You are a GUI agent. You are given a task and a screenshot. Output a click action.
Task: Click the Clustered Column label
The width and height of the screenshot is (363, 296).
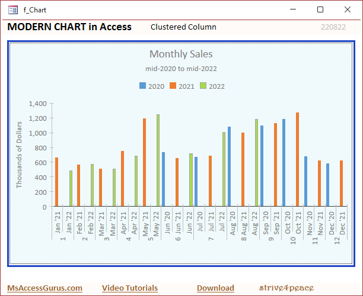click(183, 27)
